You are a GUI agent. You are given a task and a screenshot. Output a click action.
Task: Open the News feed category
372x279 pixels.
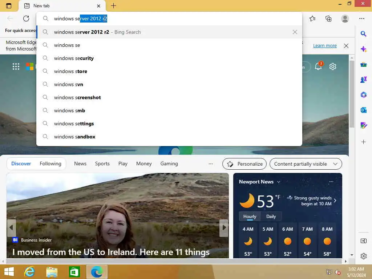(80, 164)
